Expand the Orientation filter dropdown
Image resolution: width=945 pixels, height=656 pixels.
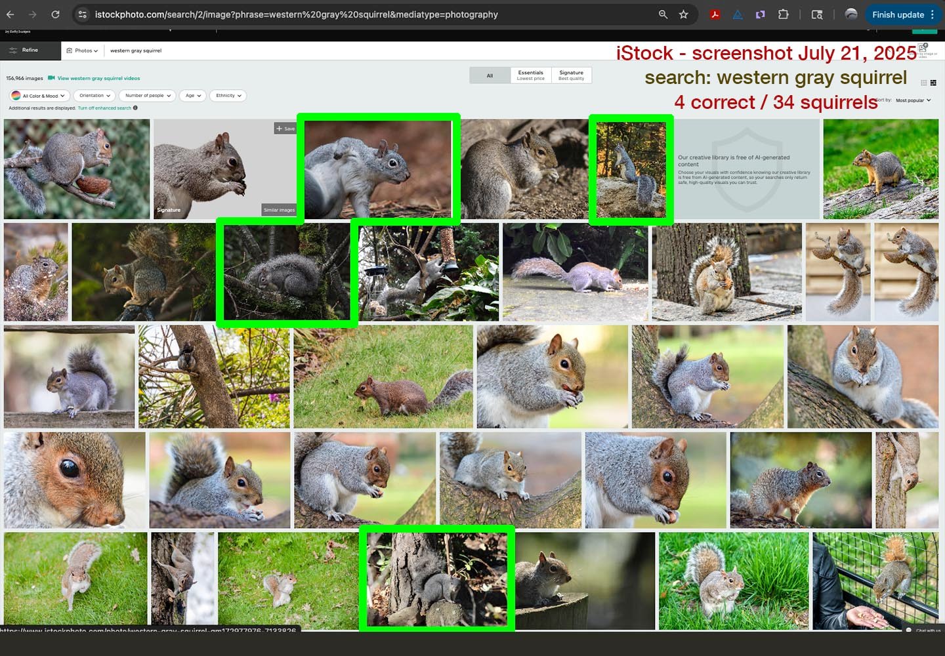[x=94, y=96]
